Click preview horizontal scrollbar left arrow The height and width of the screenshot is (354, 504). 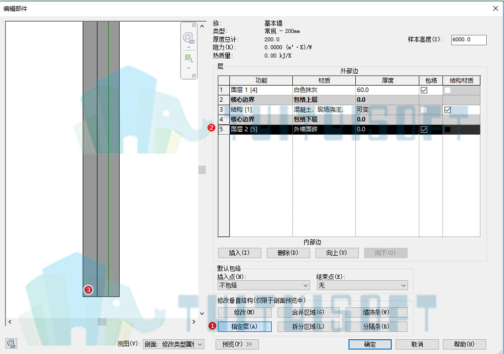tap(10, 322)
